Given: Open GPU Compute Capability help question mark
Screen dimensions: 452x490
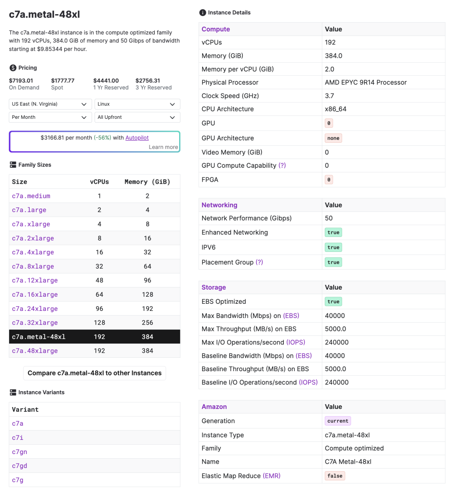Looking at the screenshot, I should [x=282, y=166].
